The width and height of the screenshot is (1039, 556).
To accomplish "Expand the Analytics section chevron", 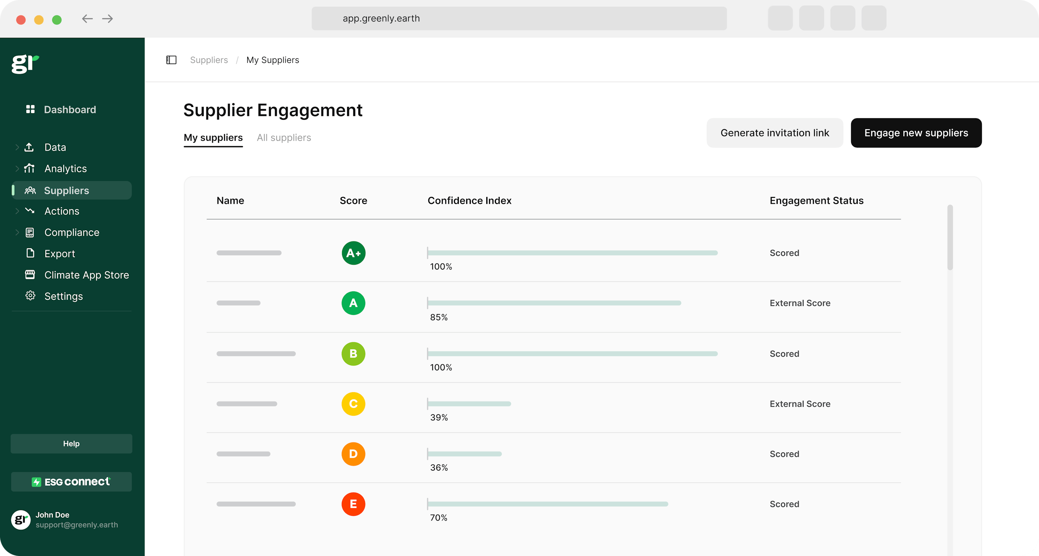I will tap(17, 168).
